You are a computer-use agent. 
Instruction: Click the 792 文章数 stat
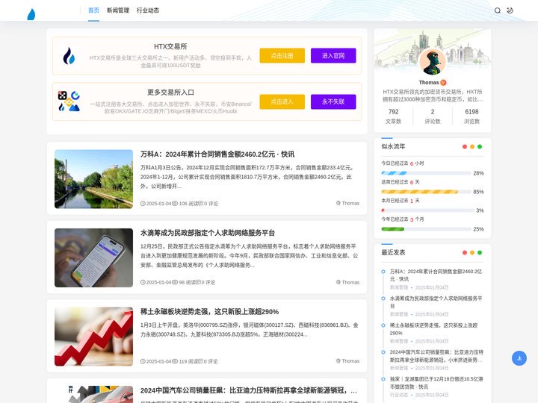[393, 116]
